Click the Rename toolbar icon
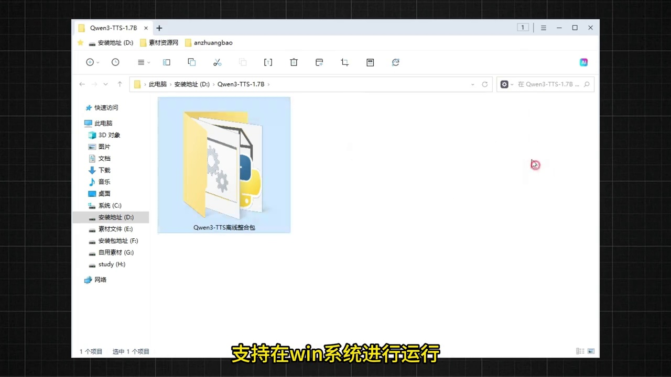This screenshot has height=377, width=671. [x=268, y=62]
